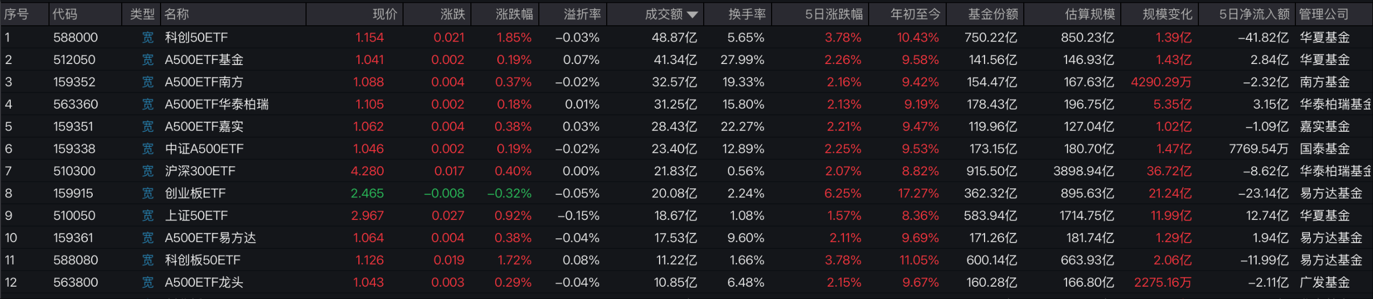
Task: Click the 年初至今 column header
Action: click(x=915, y=15)
